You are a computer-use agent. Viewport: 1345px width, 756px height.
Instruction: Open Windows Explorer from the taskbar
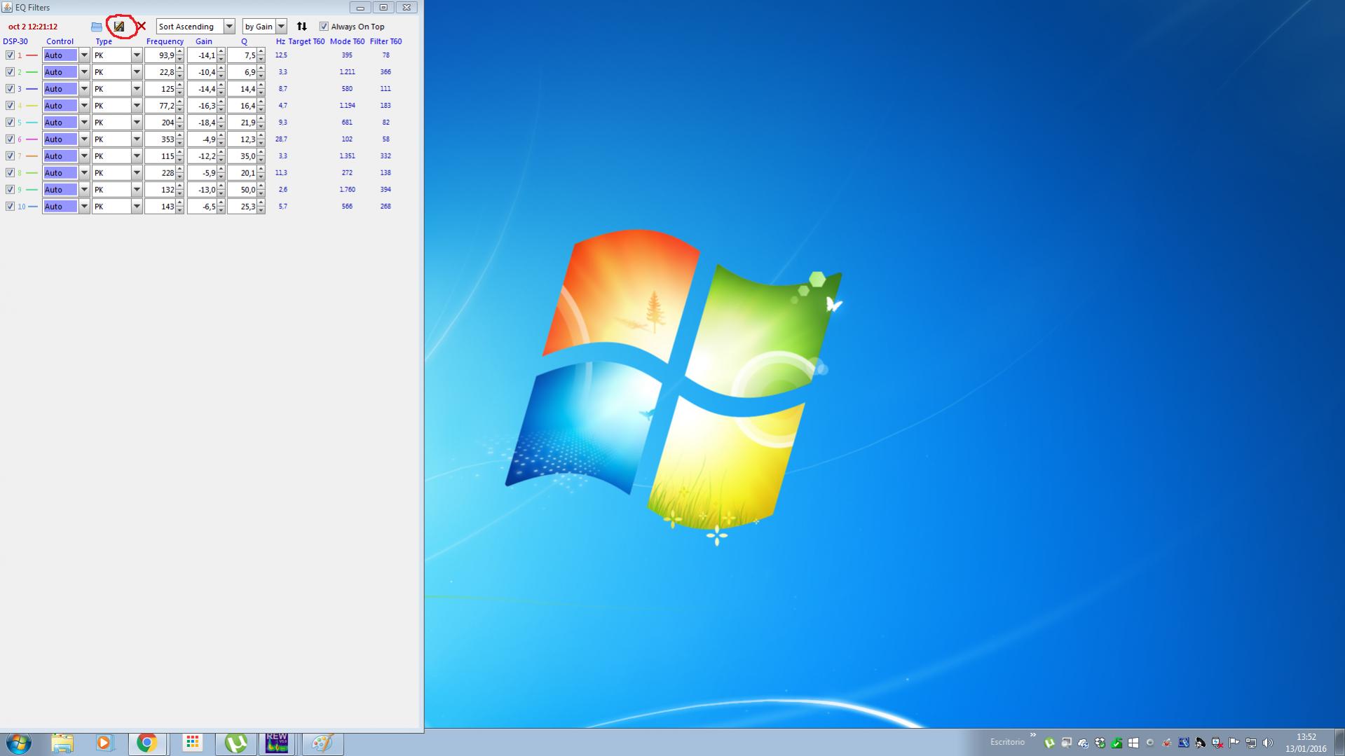pos(62,743)
